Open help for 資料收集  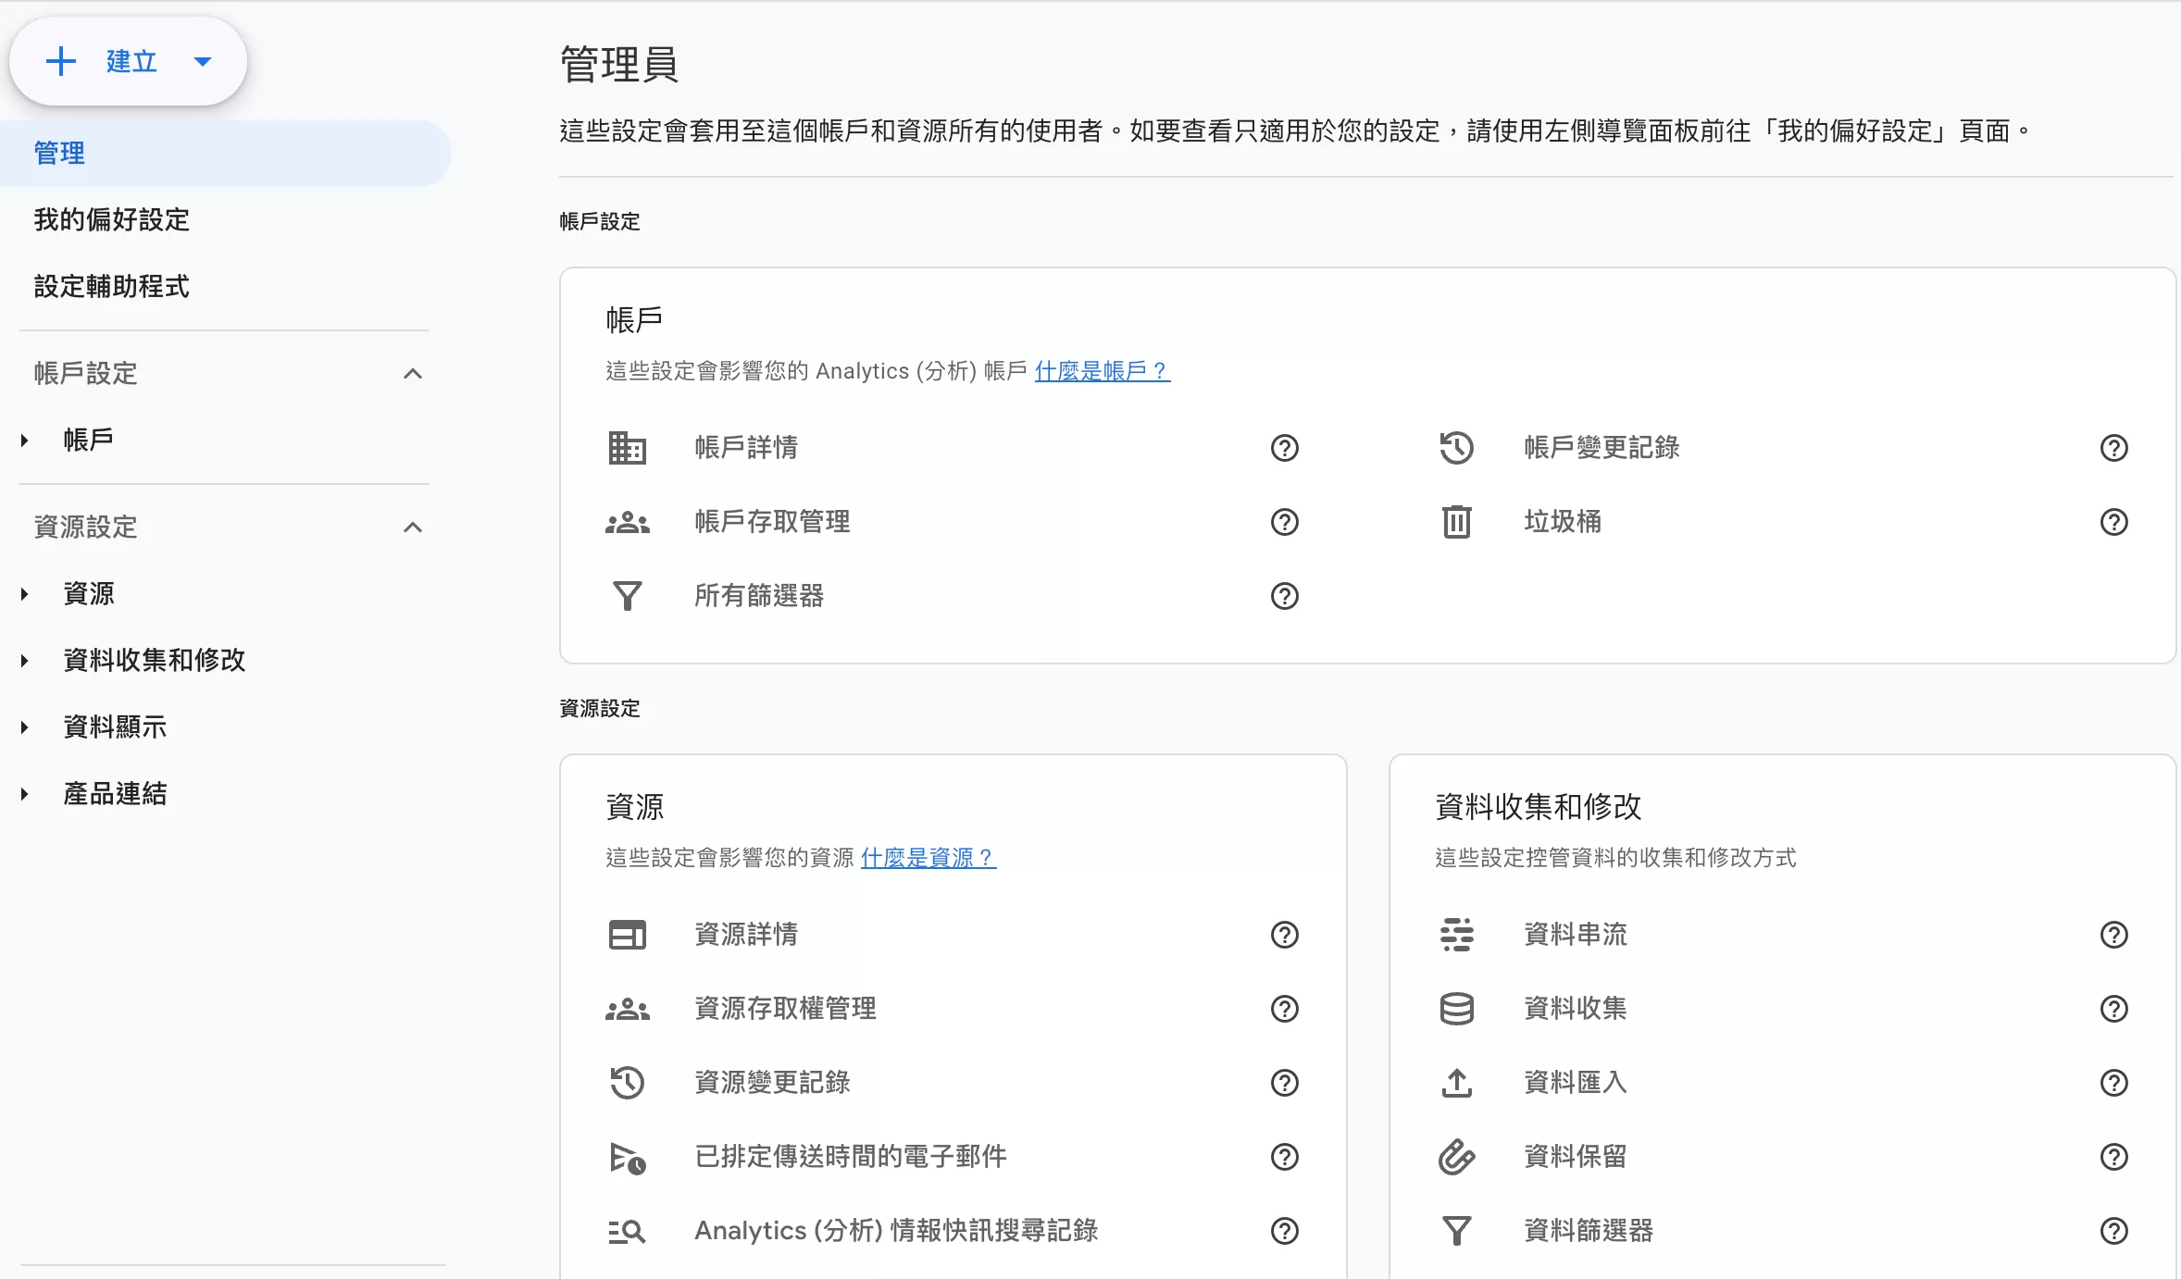[2113, 1009]
